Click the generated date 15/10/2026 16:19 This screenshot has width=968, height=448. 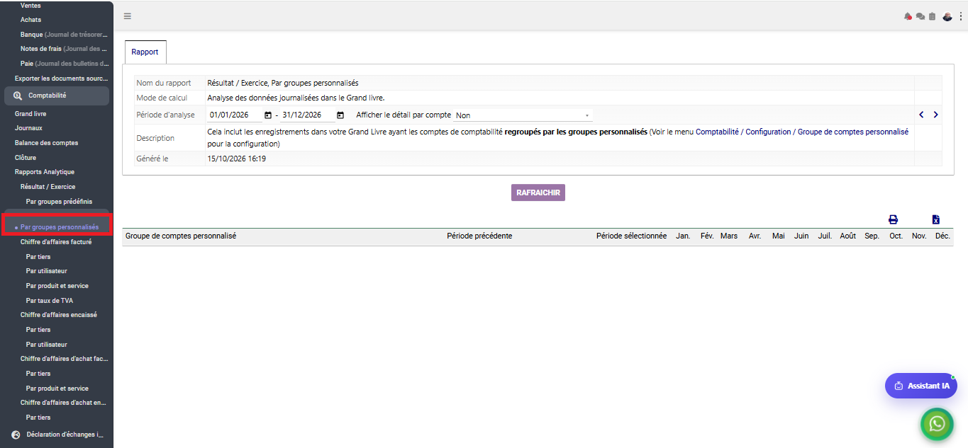click(236, 159)
